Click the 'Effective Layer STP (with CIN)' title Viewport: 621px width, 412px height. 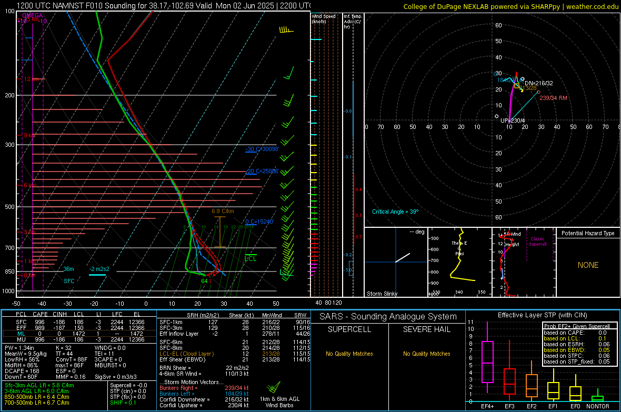tap(542, 315)
